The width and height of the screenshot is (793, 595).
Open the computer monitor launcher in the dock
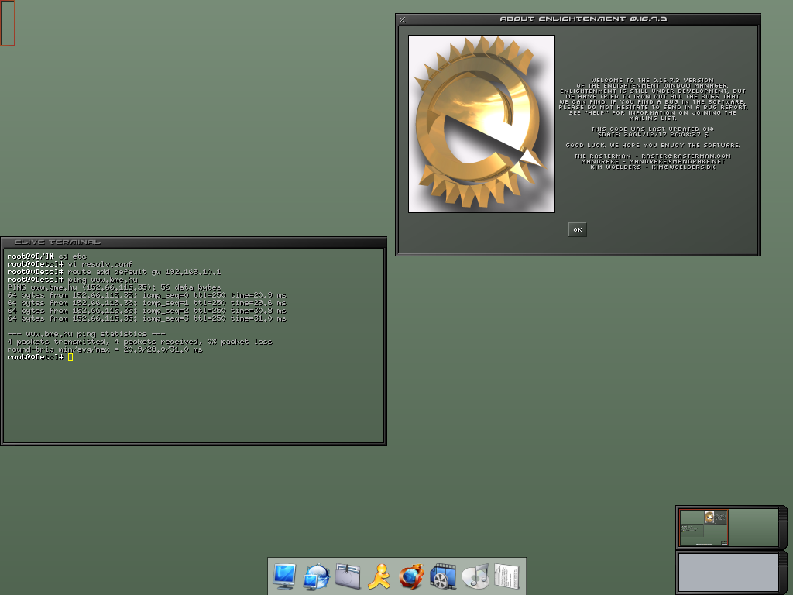[284, 576]
